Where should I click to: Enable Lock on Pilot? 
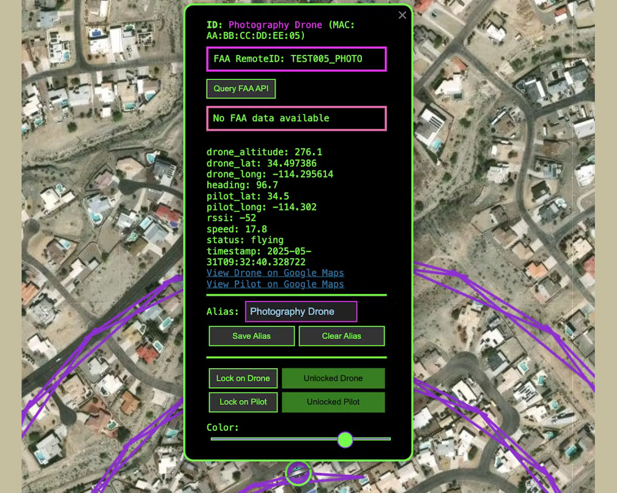(243, 402)
